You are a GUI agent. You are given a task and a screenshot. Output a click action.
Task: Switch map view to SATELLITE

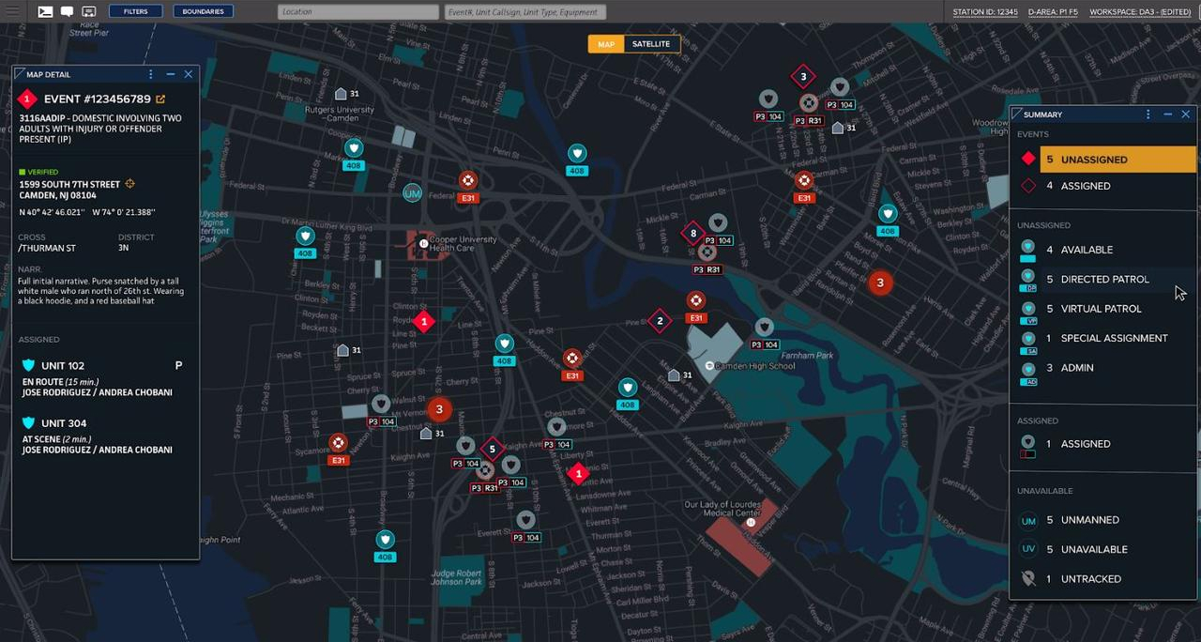[x=651, y=44]
